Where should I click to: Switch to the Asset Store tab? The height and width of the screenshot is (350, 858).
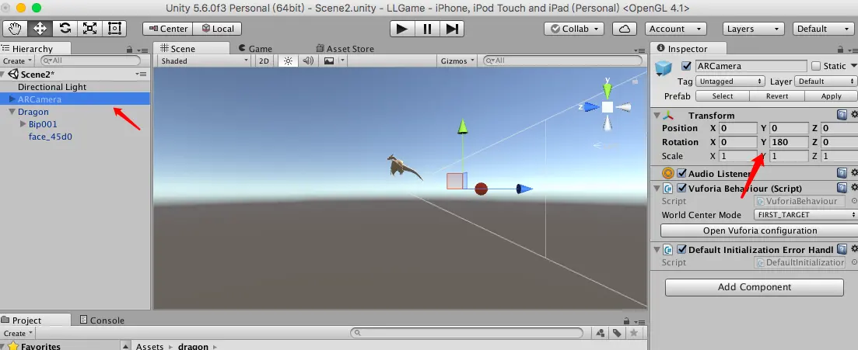pyautogui.click(x=345, y=49)
